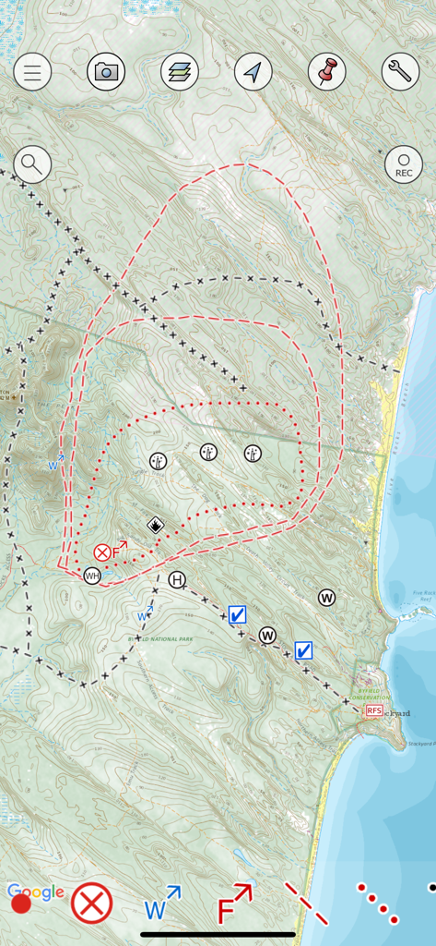Choose blue W wind arrow in bottom palette
This screenshot has height=946, width=436.
163,903
